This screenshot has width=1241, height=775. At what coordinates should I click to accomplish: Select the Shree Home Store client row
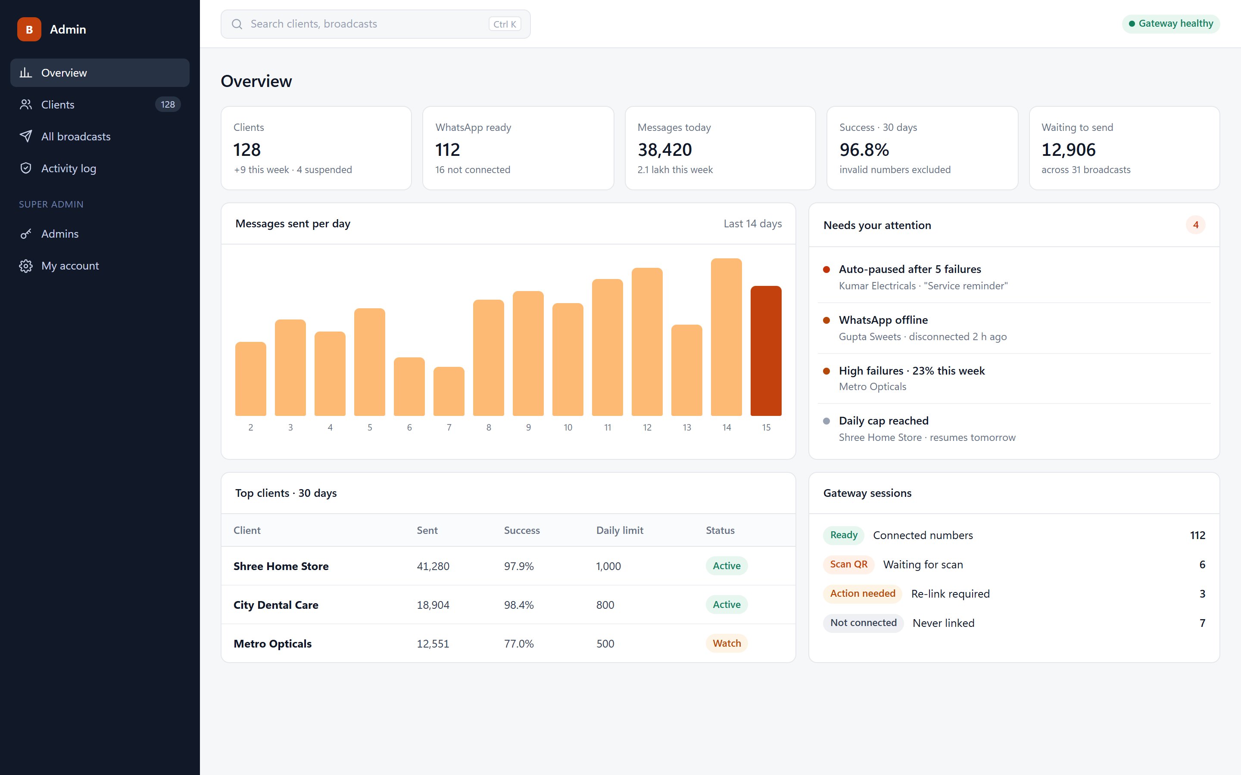(508, 566)
